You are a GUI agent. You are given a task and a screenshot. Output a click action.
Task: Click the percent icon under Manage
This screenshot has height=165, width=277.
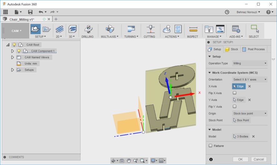pyautogui.click(x=220, y=29)
